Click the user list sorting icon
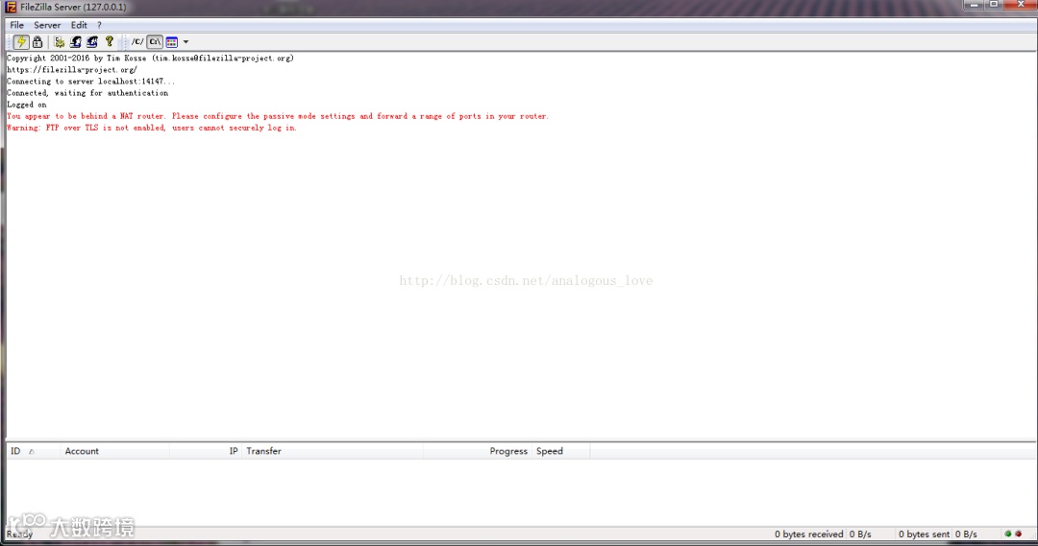This screenshot has height=546, width=1038. point(172,41)
